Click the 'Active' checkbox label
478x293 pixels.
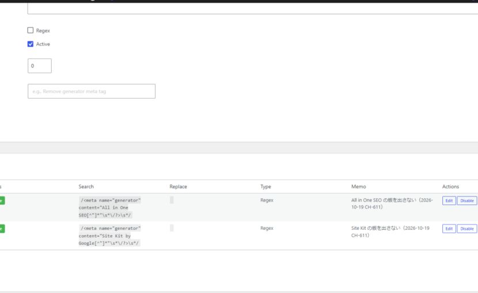[x=43, y=44]
